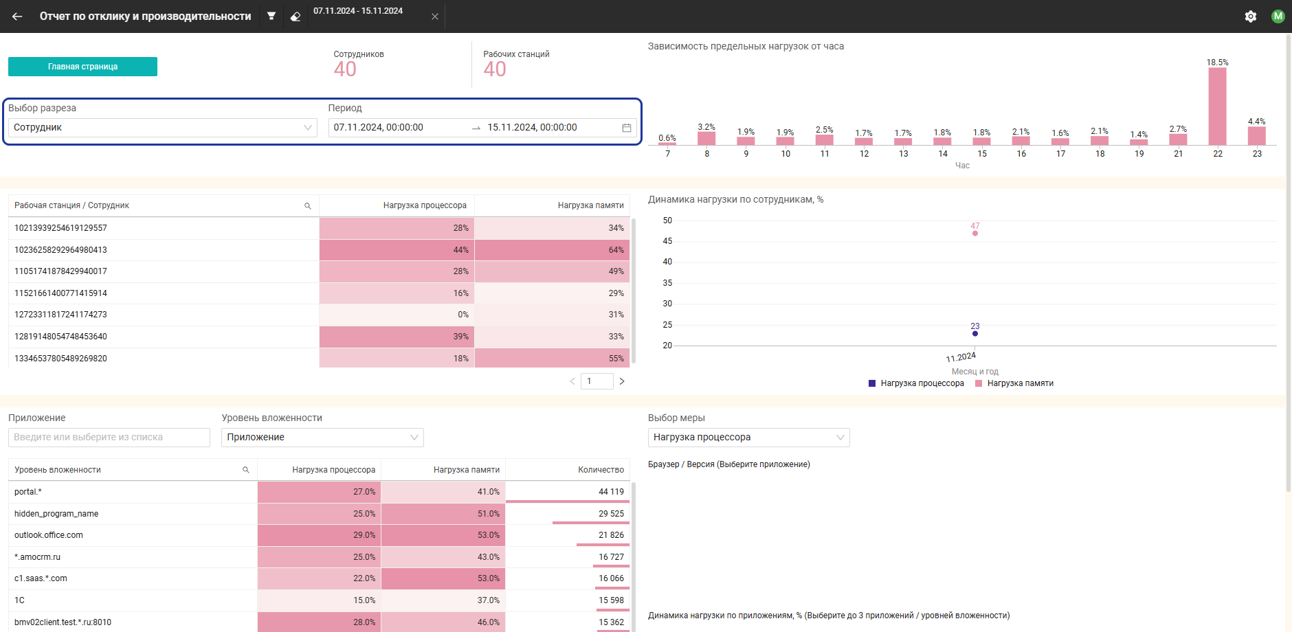The height and width of the screenshot is (632, 1292).
Task: Focus the Приложение search input
Action: (109, 438)
